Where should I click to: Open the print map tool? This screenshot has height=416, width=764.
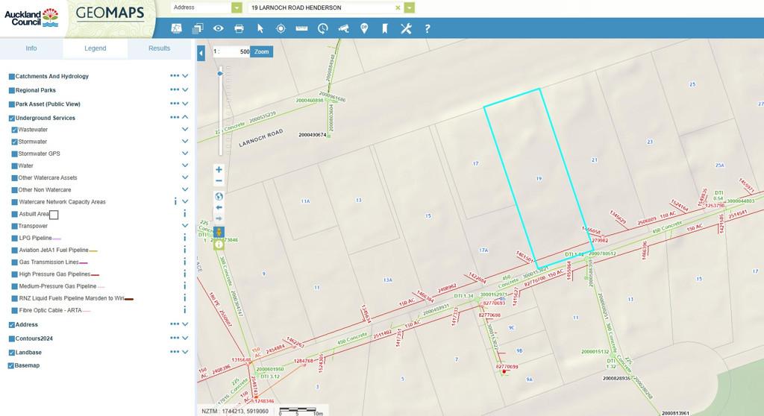239,28
